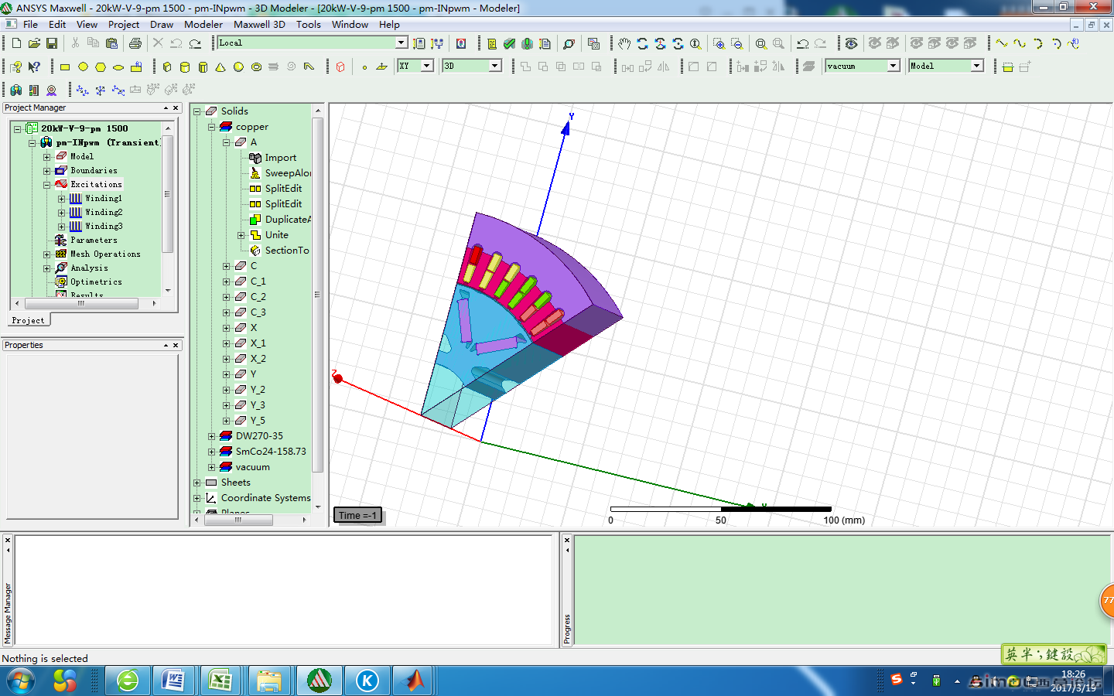Click the Redo arrow icon
This screenshot has width=1114, height=696.
click(195, 43)
